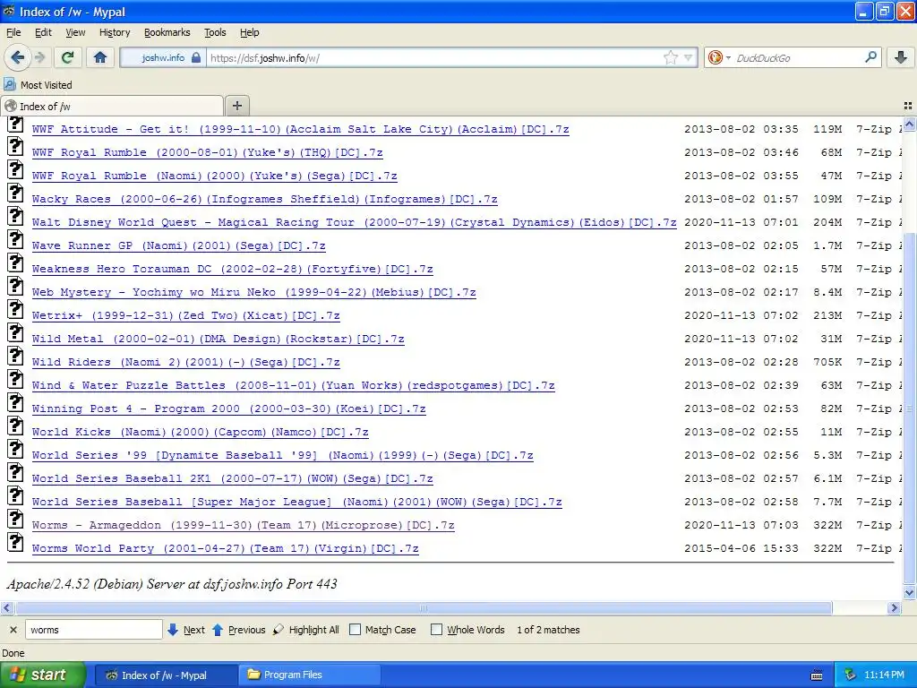This screenshot has width=917, height=688.
Task: Click the horizontal scrollbar thumb
Action: pyautogui.click(x=424, y=608)
